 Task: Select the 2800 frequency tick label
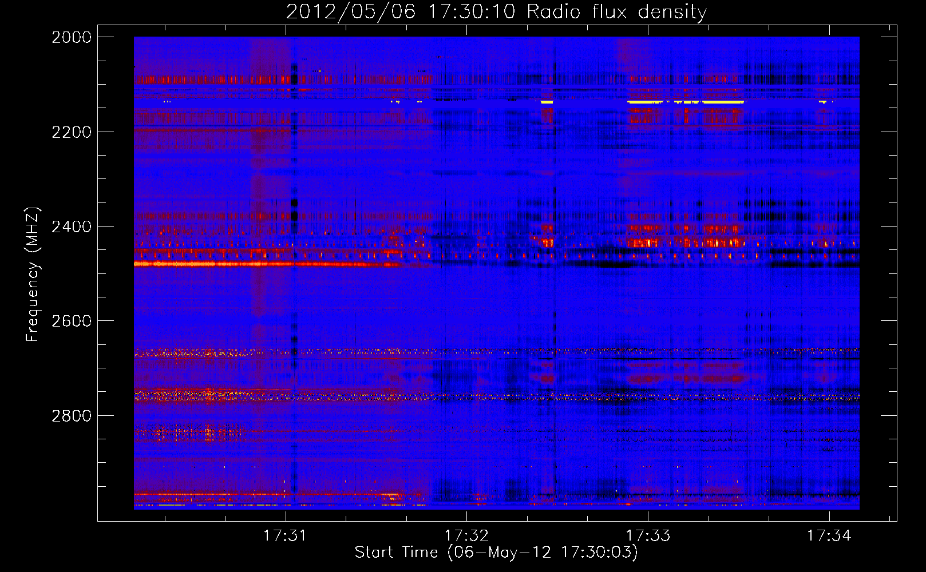(x=72, y=416)
